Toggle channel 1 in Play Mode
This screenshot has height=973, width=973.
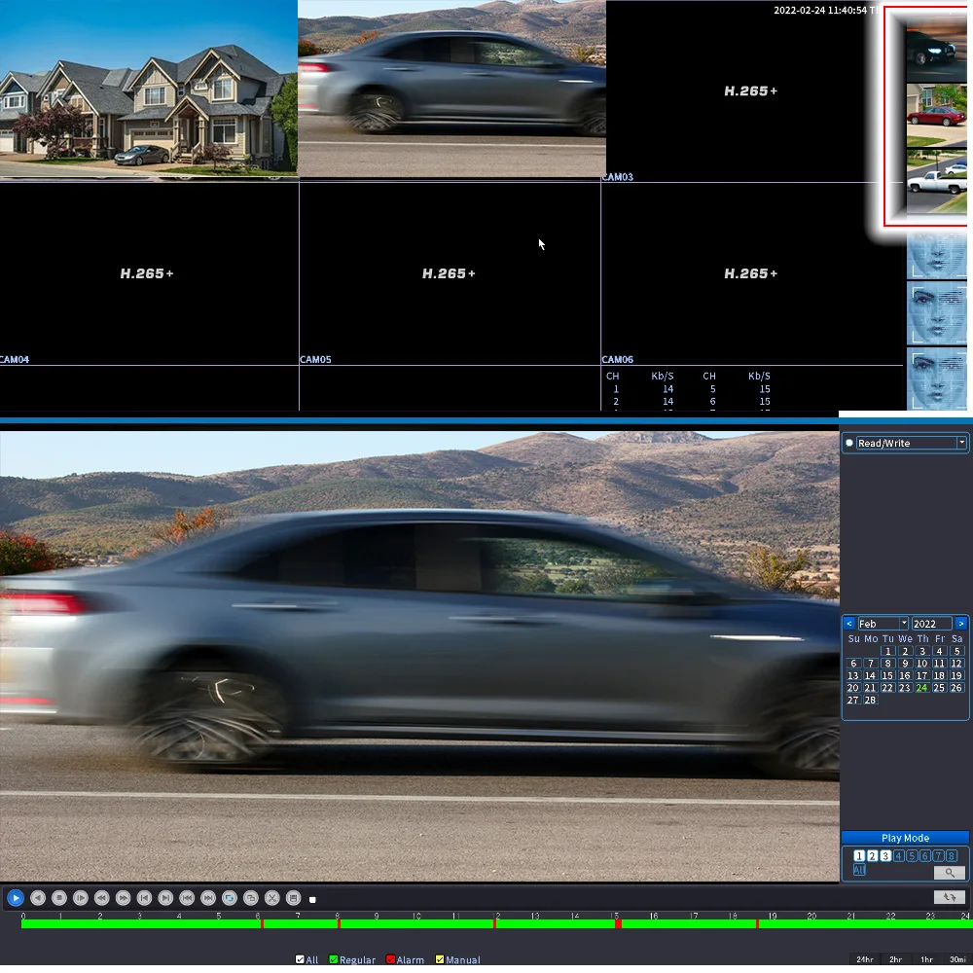coord(859,855)
